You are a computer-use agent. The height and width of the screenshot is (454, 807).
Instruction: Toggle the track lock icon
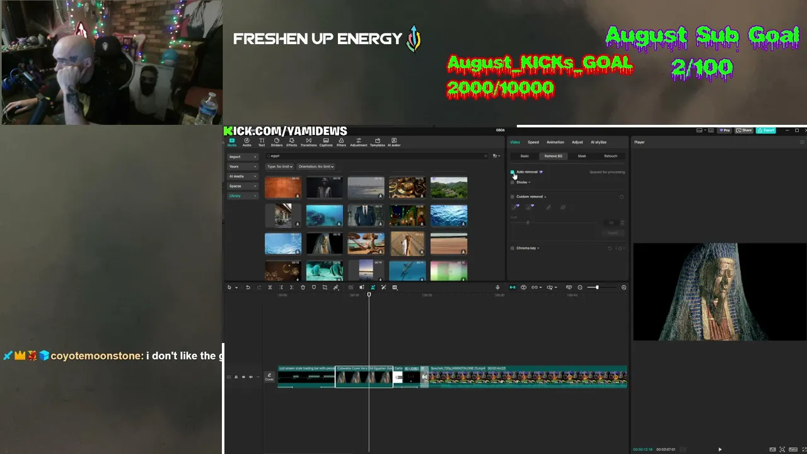[236, 377]
